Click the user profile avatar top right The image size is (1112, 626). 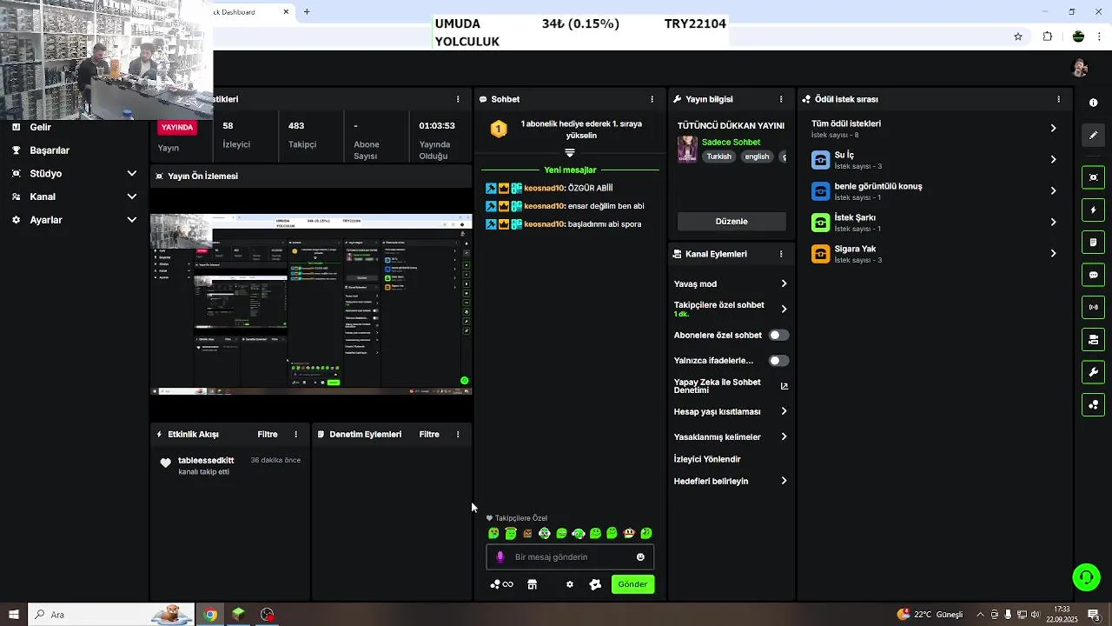click(x=1080, y=68)
